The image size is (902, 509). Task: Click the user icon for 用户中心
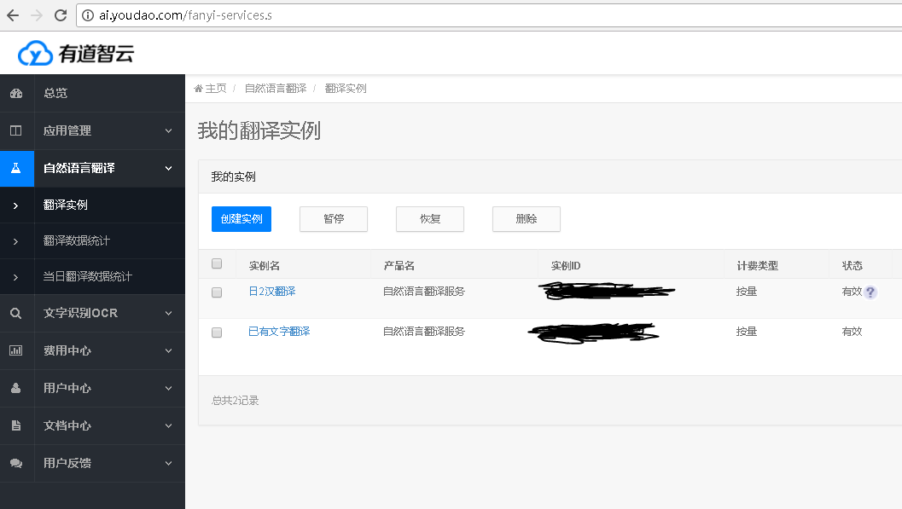pos(16,388)
